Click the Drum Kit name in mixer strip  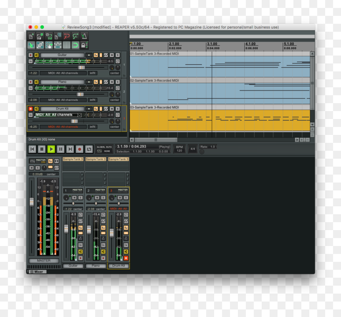[x=119, y=266]
